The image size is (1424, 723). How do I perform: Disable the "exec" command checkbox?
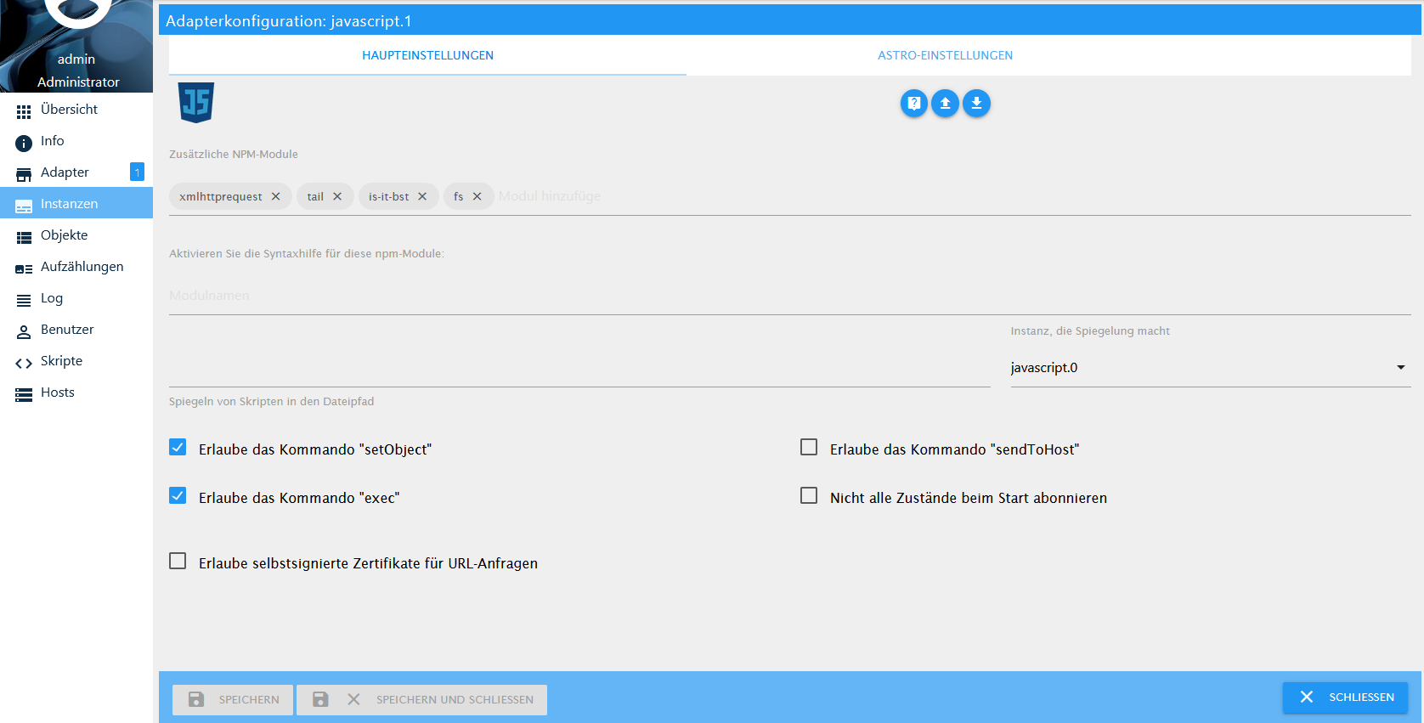pyautogui.click(x=178, y=495)
